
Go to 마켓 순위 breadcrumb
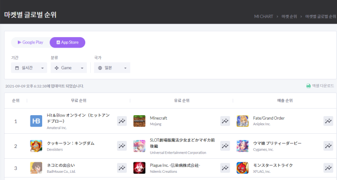289,16
